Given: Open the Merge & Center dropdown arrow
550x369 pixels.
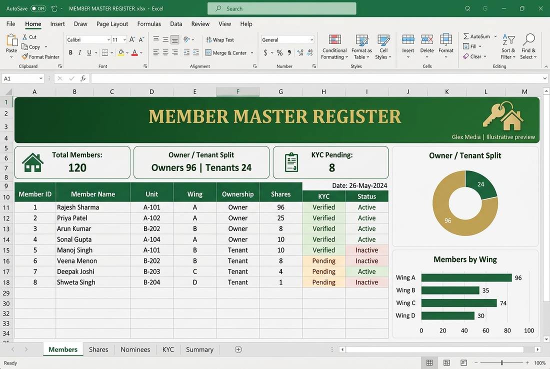Looking at the screenshot, I should (x=252, y=52).
